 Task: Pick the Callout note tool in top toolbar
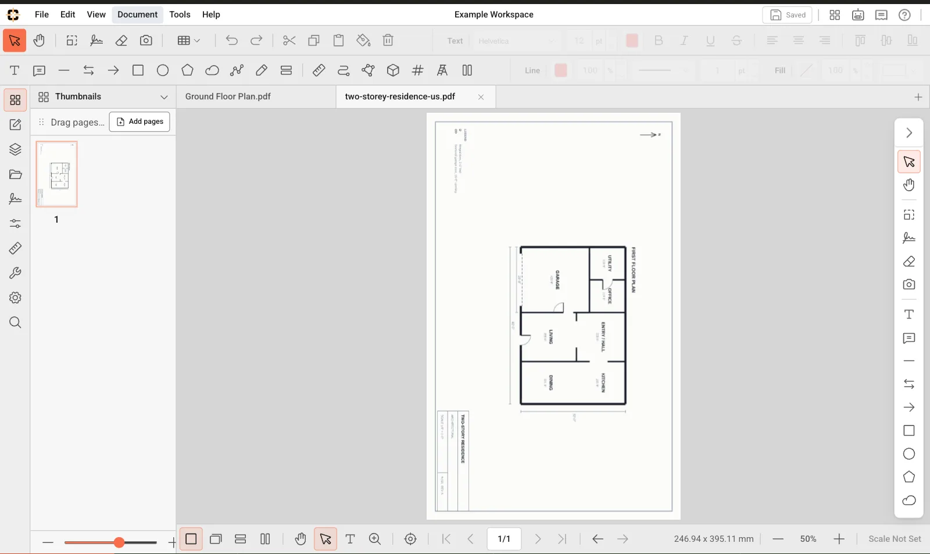click(39, 70)
